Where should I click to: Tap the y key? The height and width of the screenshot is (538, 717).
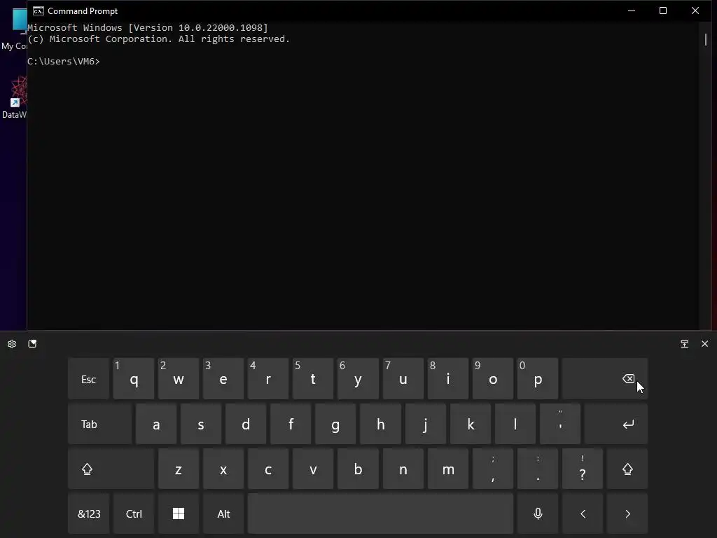tap(358, 379)
